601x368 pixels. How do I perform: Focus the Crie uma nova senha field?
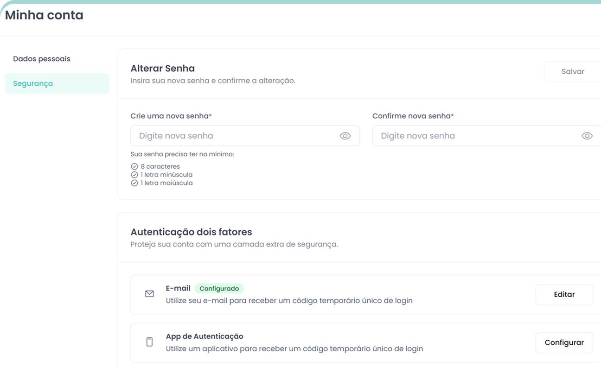coord(237,136)
